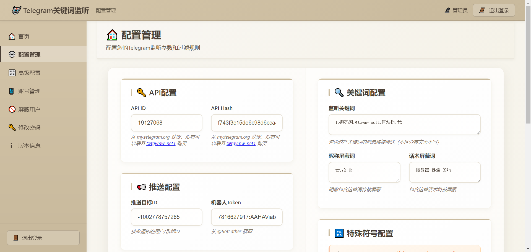531x252 pixels.
Task: Click the Telegram关键词监听 logo icon
Action: [x=17, y=10]
